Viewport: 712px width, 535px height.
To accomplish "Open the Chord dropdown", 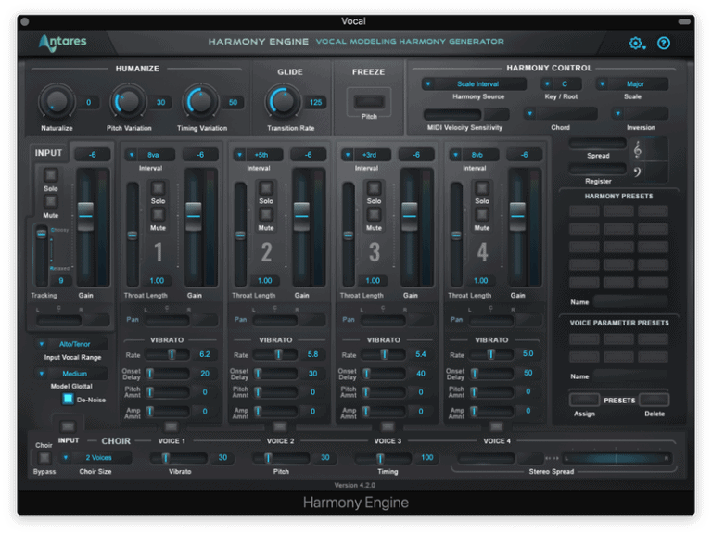I will (x=560, y=113).
